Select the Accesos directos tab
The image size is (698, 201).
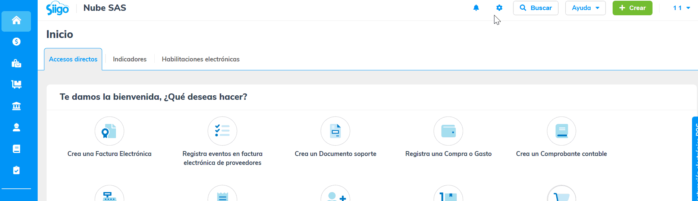(73, 59)
